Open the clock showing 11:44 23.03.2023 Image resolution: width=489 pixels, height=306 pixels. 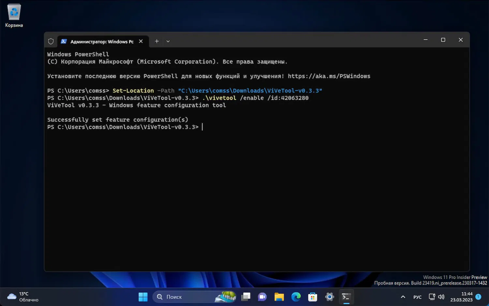(461, 297)
